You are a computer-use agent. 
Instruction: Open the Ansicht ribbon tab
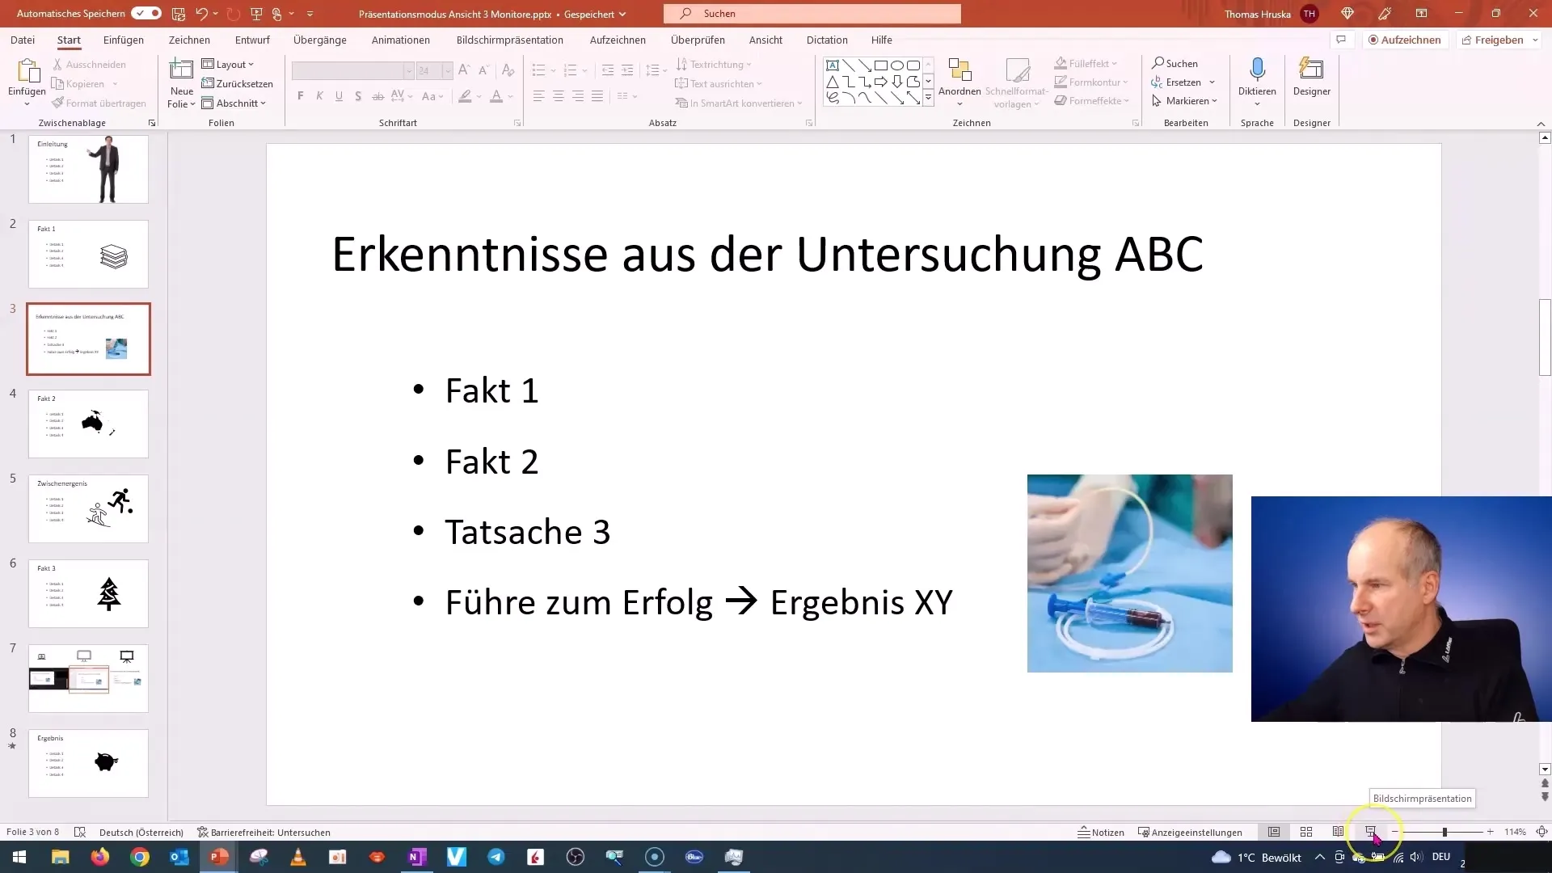pyautogui.click(x=765, y=40)
